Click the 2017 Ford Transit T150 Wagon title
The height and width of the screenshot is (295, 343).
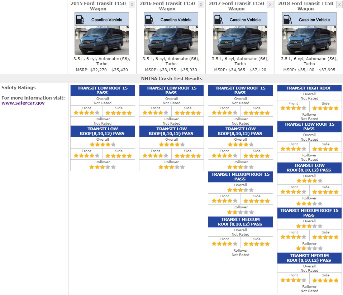tap(237, 6)
